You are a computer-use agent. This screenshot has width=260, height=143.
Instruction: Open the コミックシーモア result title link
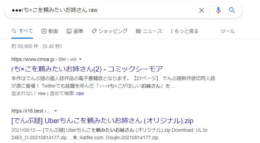87,69
